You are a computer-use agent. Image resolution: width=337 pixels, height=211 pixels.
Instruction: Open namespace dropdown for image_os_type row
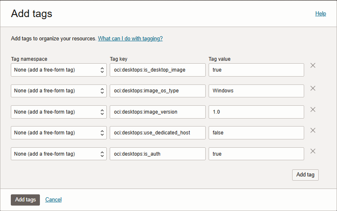[59, 91]
